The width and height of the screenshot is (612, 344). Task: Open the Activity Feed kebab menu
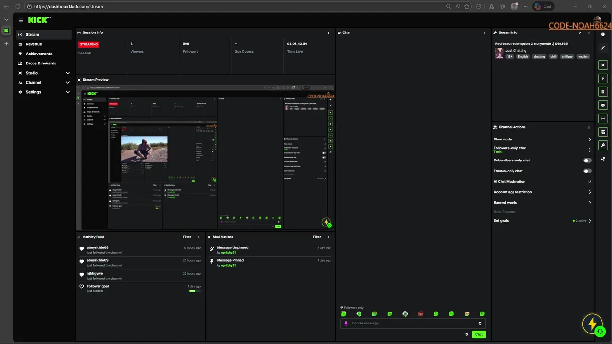[x=199, y=237]
